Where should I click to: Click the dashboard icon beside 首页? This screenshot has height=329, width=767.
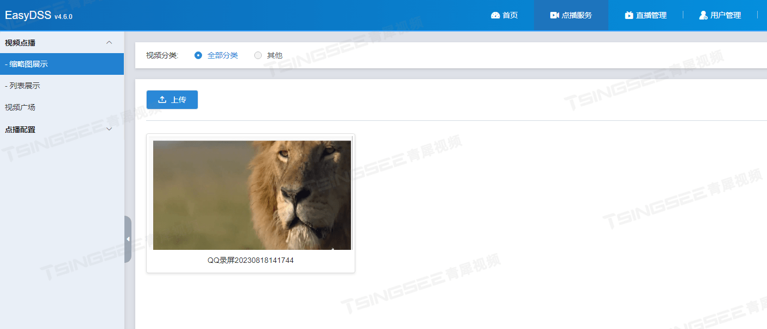(x=495, y=15)
